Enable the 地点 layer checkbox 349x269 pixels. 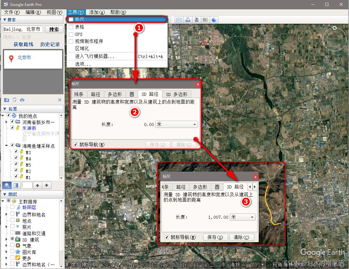(x=12, y=220)
